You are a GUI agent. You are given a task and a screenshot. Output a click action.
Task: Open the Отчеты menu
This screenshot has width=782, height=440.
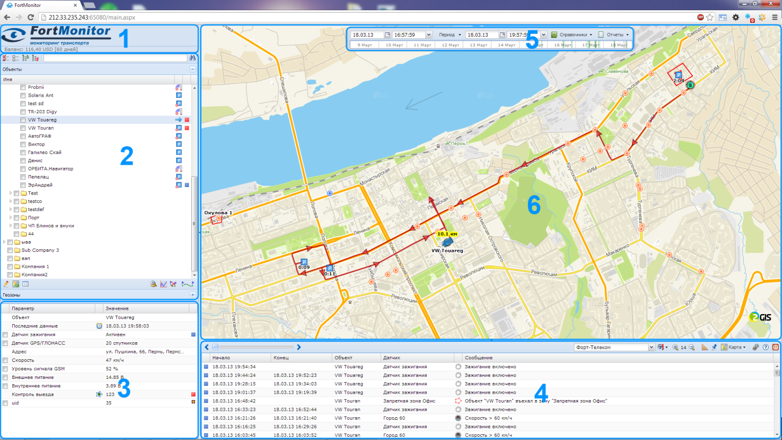tap(614, 35)
